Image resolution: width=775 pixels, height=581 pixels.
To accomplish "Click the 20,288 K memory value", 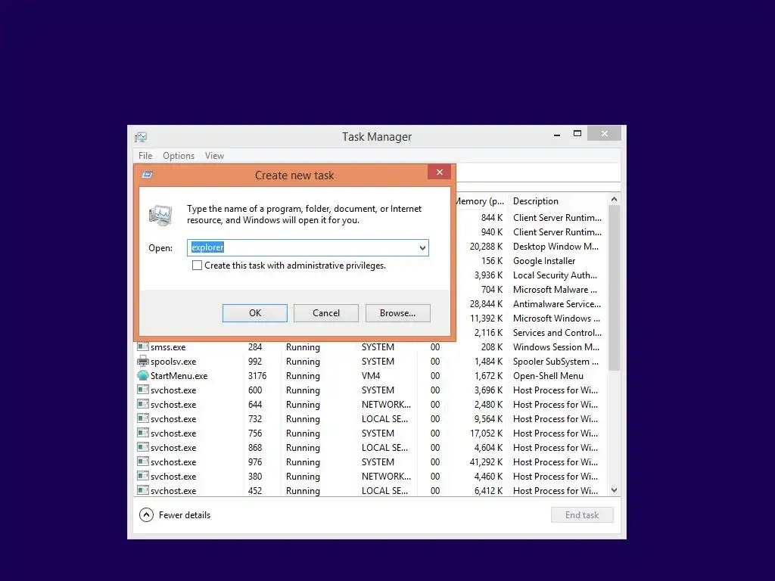I will 487,246.
